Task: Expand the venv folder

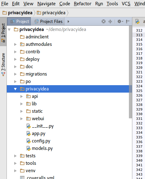Action: click(15, 171)
